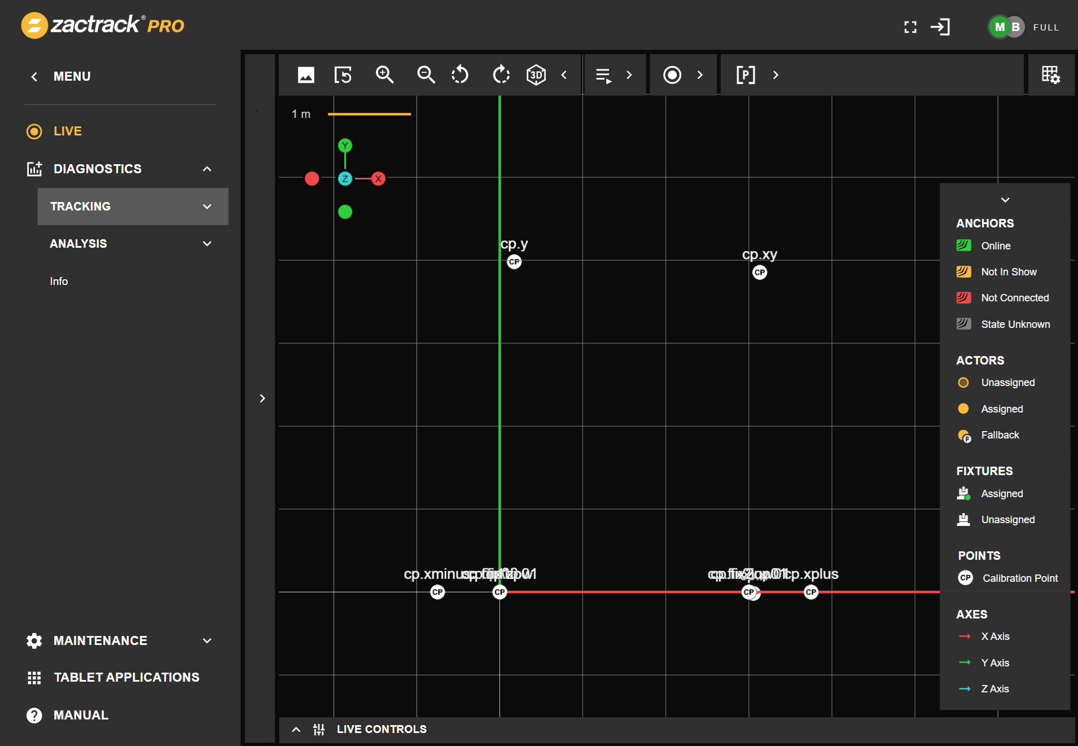1078x746 pixels.
Task: Click the background image toolbar icon
Action: tap(306, 75)
